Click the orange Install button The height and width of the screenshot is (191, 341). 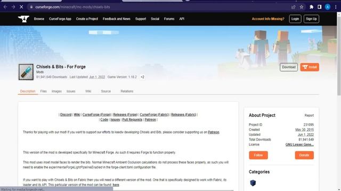(x=310, y=67)
